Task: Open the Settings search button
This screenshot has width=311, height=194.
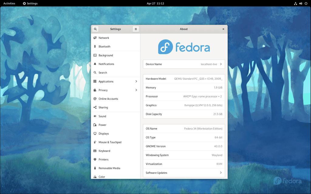Action: (95, 29)
